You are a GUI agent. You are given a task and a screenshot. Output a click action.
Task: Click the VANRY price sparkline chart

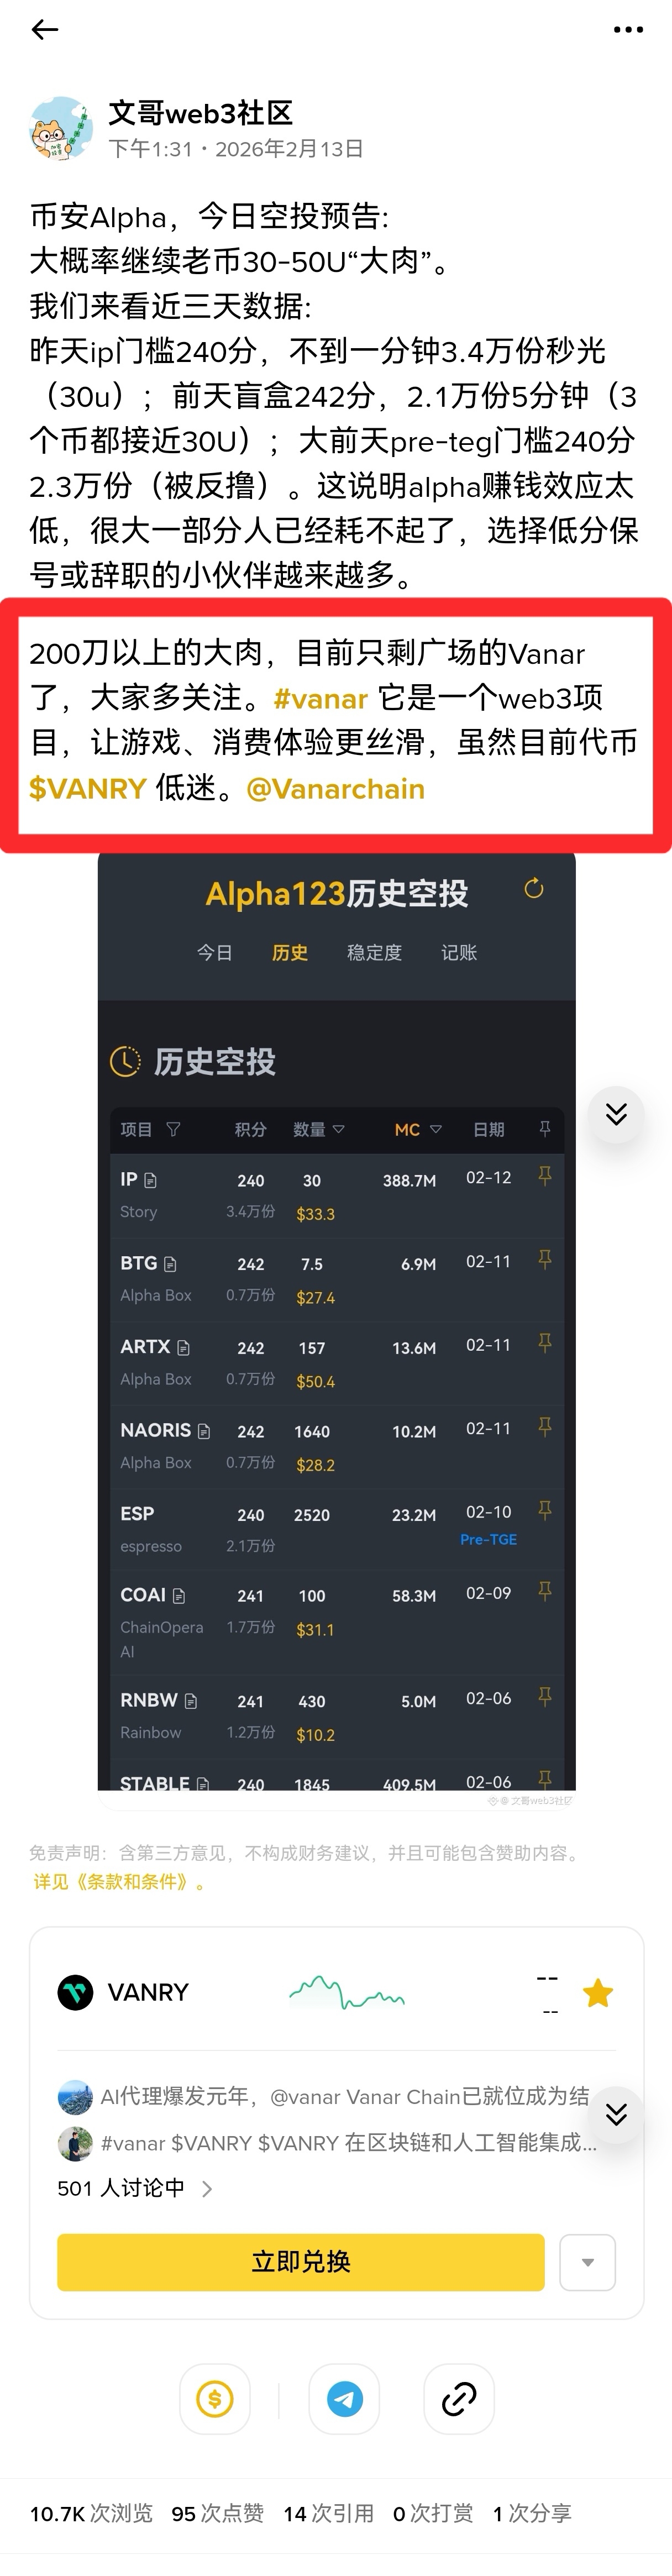pyautogui.click(x=346, y=1993)
